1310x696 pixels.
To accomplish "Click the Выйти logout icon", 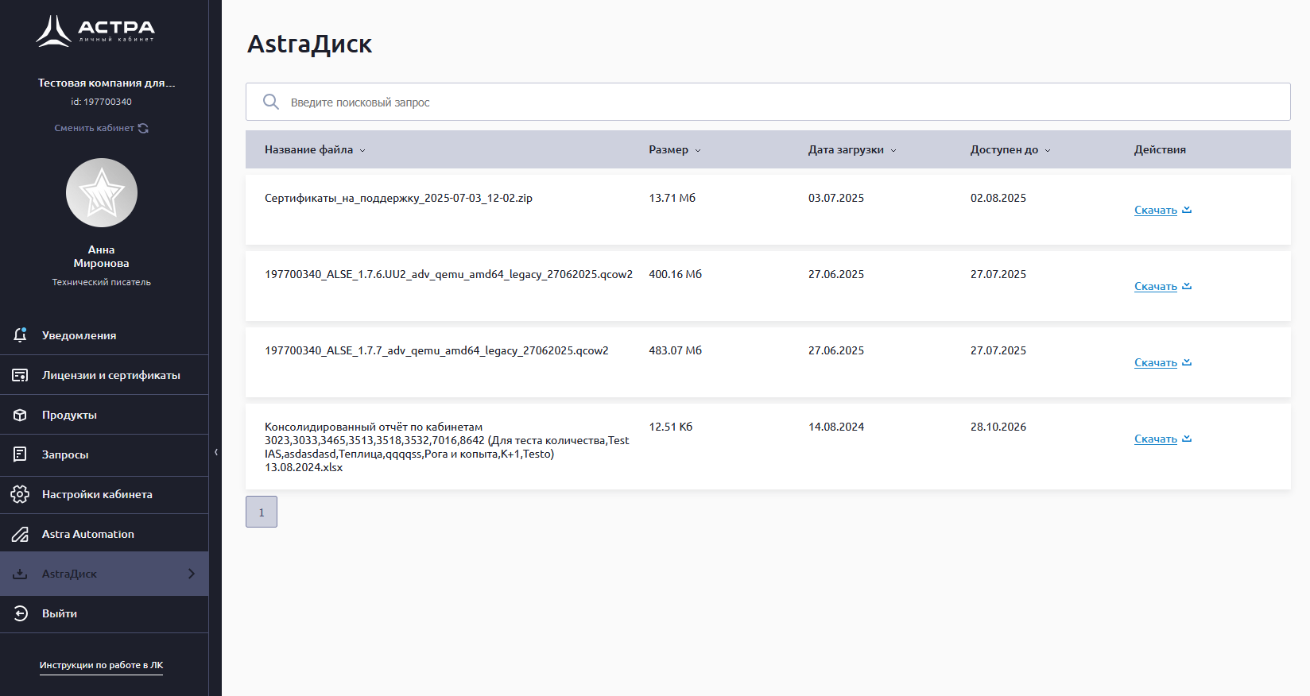I will [21, 613].
